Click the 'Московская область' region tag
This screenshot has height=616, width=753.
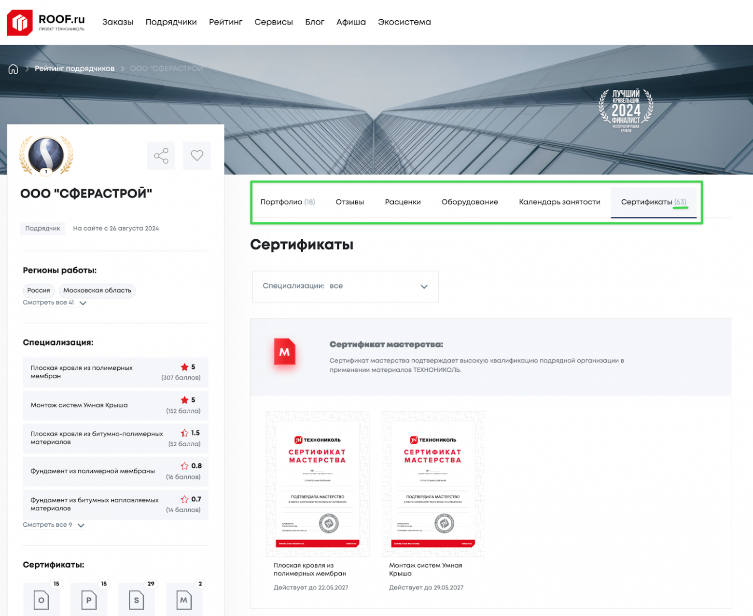[x=97, y=290]
